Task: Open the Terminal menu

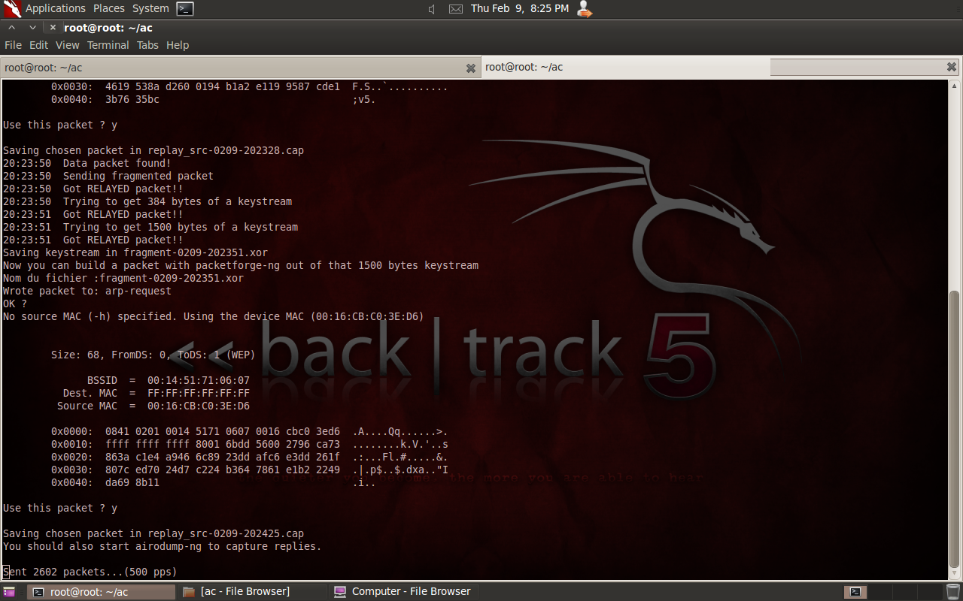Action: (108, 45)
